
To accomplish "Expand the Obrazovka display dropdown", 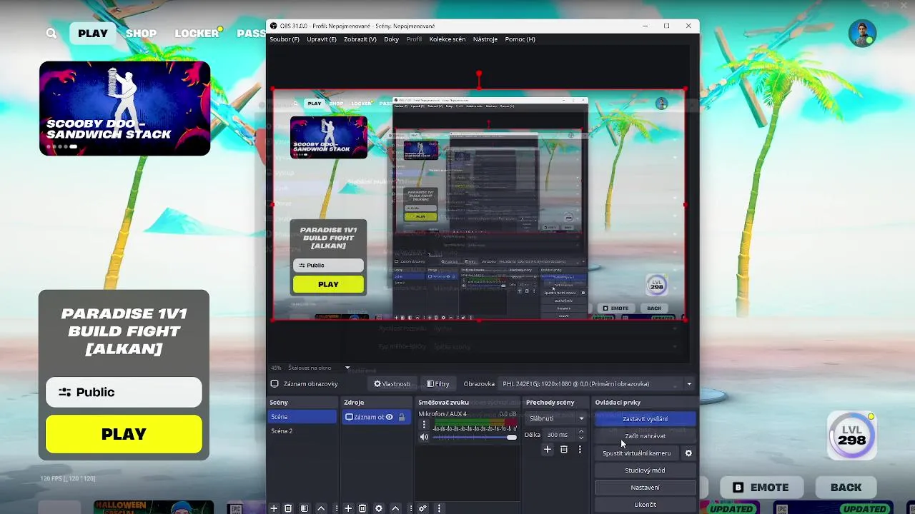I will coord(689,384).
